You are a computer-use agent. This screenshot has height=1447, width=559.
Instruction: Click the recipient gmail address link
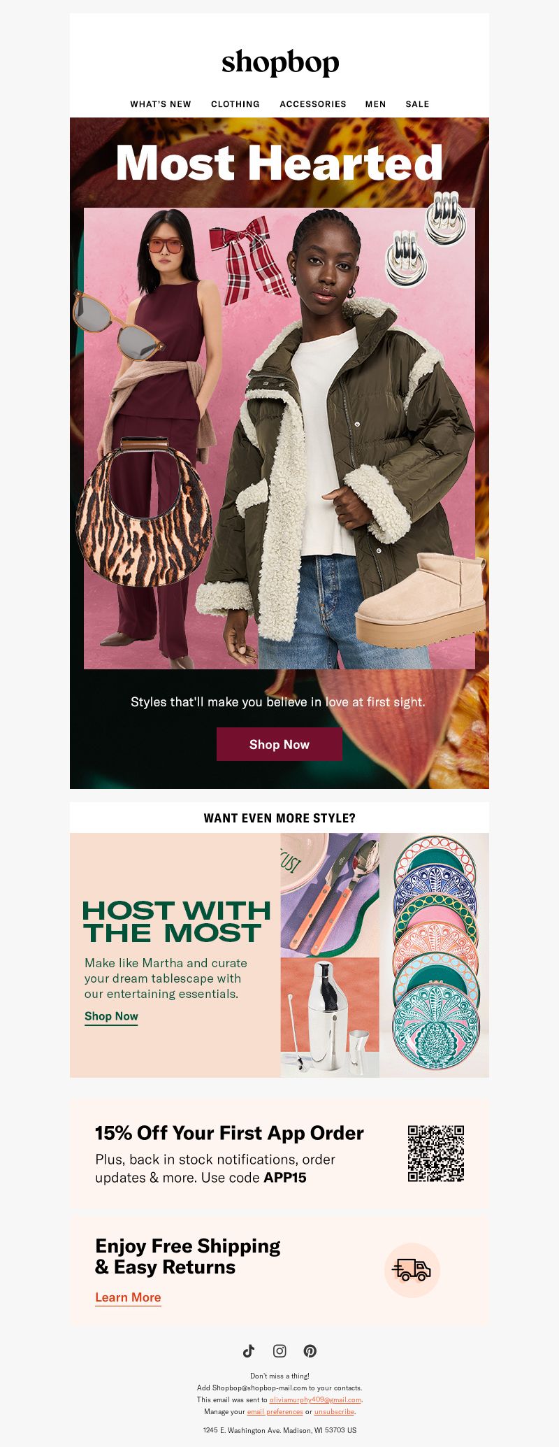[x=315, y=1399]
